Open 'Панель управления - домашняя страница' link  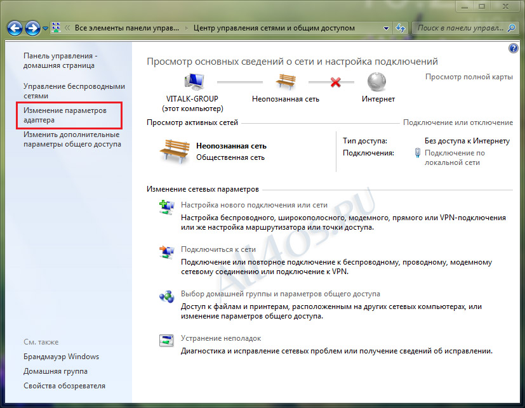(x=60, y=60)
